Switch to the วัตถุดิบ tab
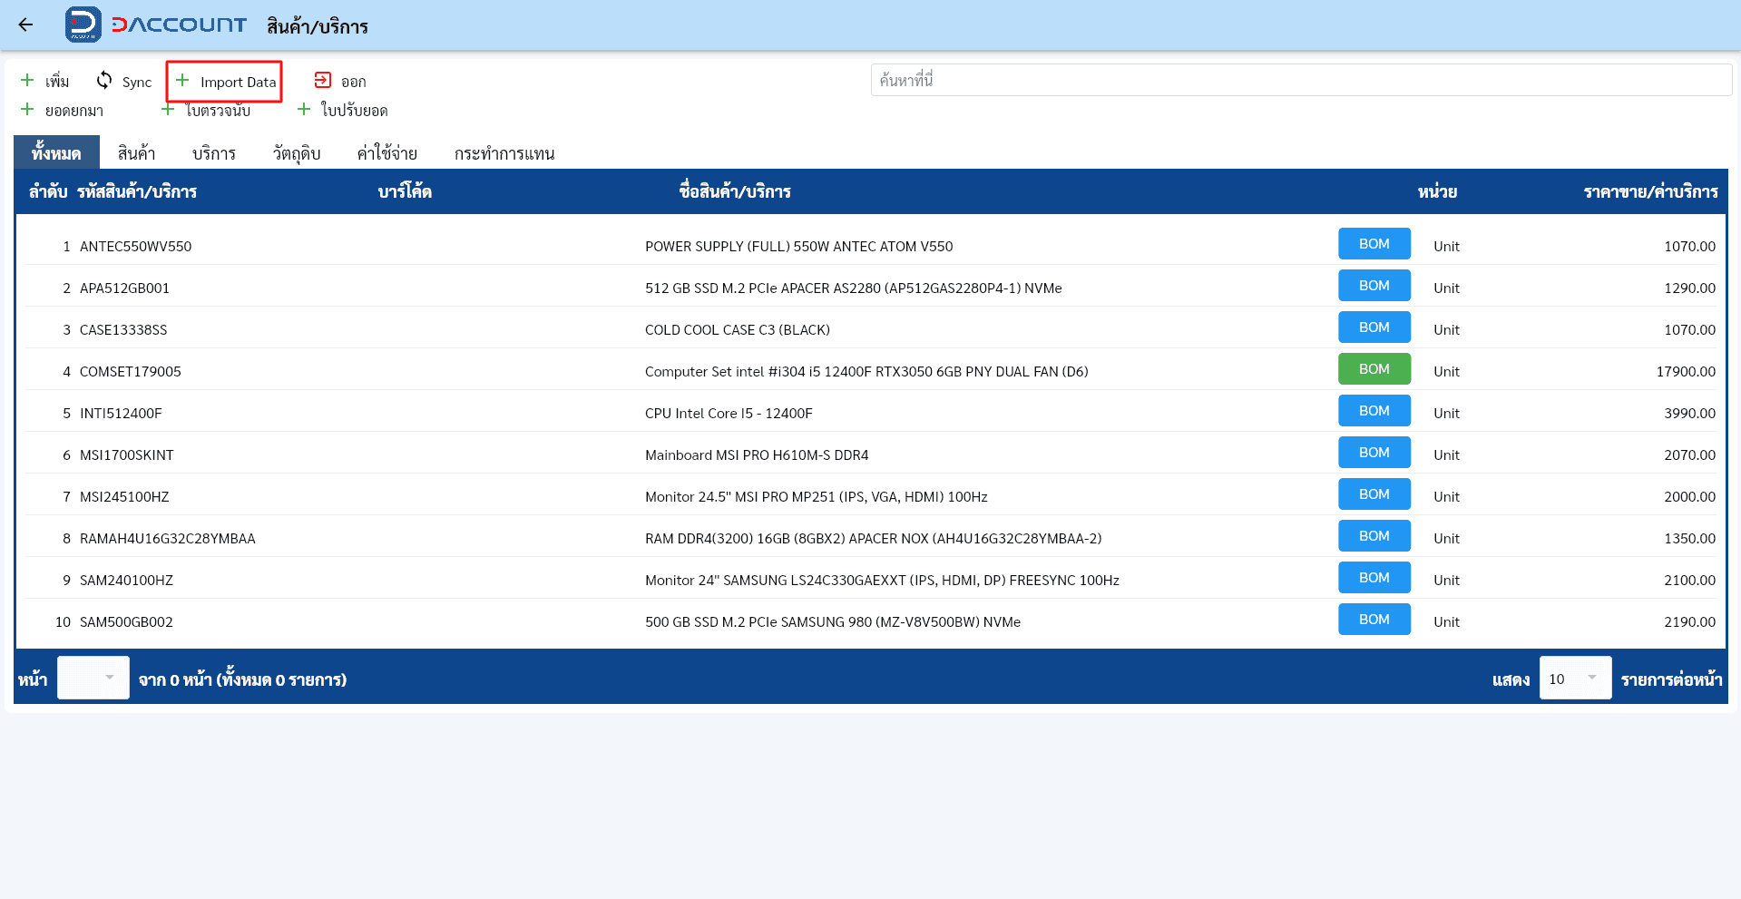Image resolution: width=1741 pixels, height=899 pixels. (x=297, y=152)
